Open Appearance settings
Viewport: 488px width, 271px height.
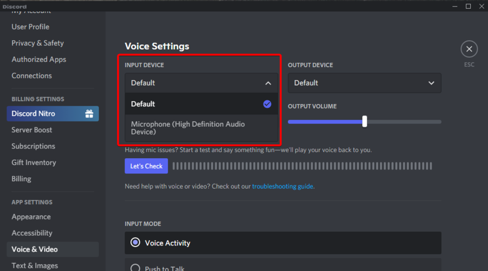pos(31,217)
